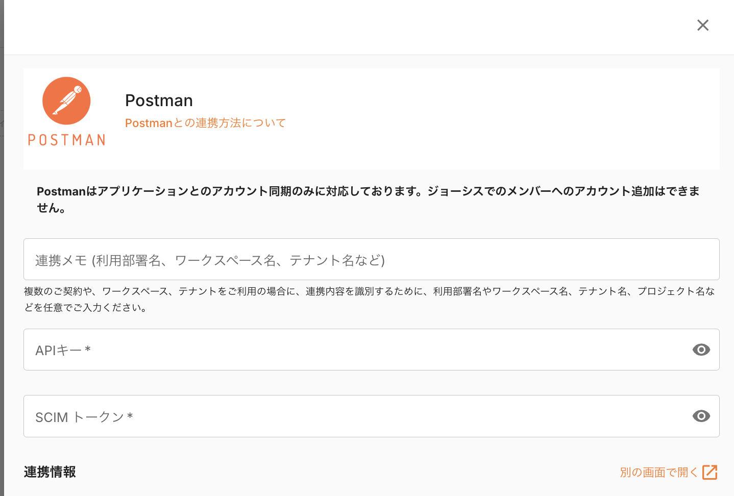
Task: Select the SCIM トークン input field
Action: 357,416
